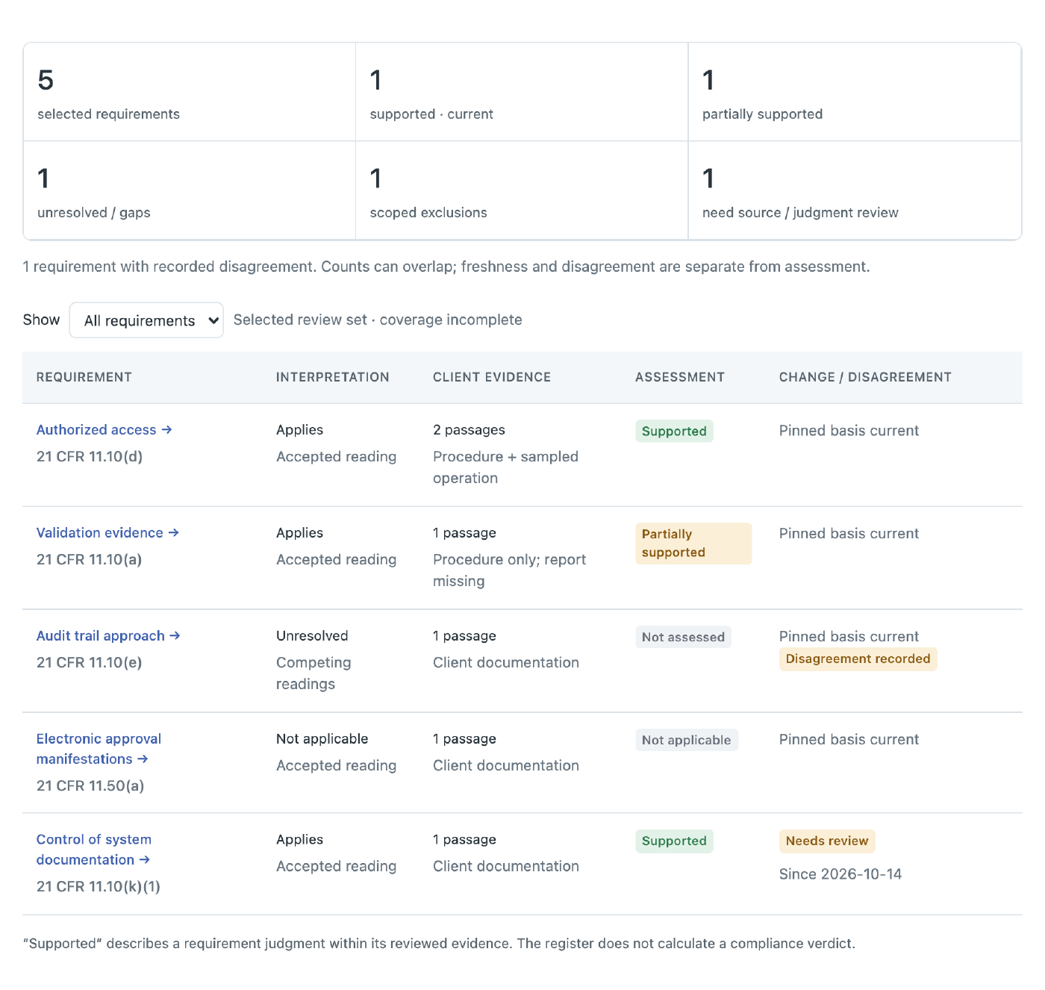This screenshot has height=990, width=1045.
Task: Click the Unresolved interpretation cell
Action: pyautogui.click(x=312, y=636)
